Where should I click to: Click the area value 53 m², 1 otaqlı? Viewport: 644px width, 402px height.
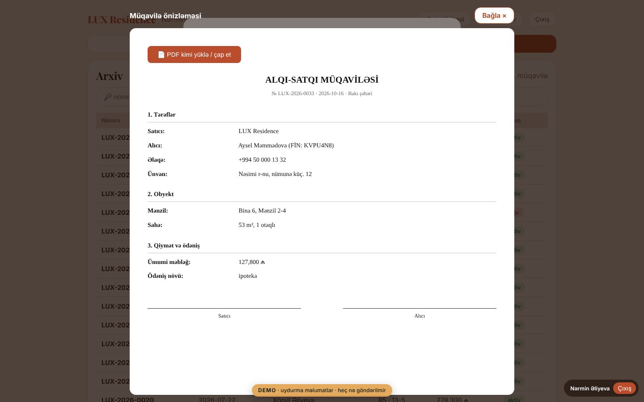tap(257, 225)
